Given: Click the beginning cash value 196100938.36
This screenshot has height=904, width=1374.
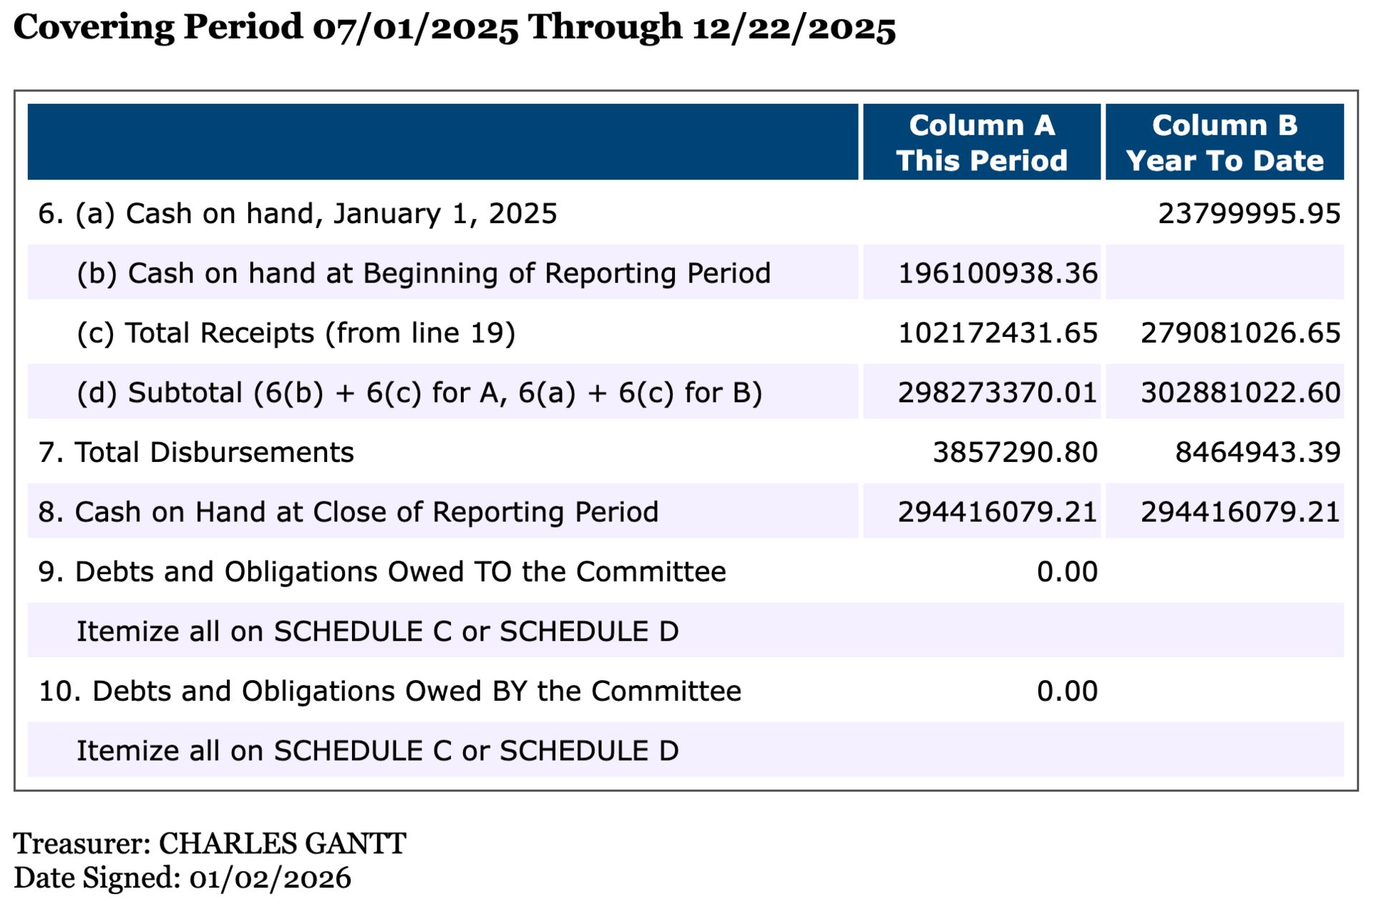Looking at the screenshot, I should [x=998, y=273].
